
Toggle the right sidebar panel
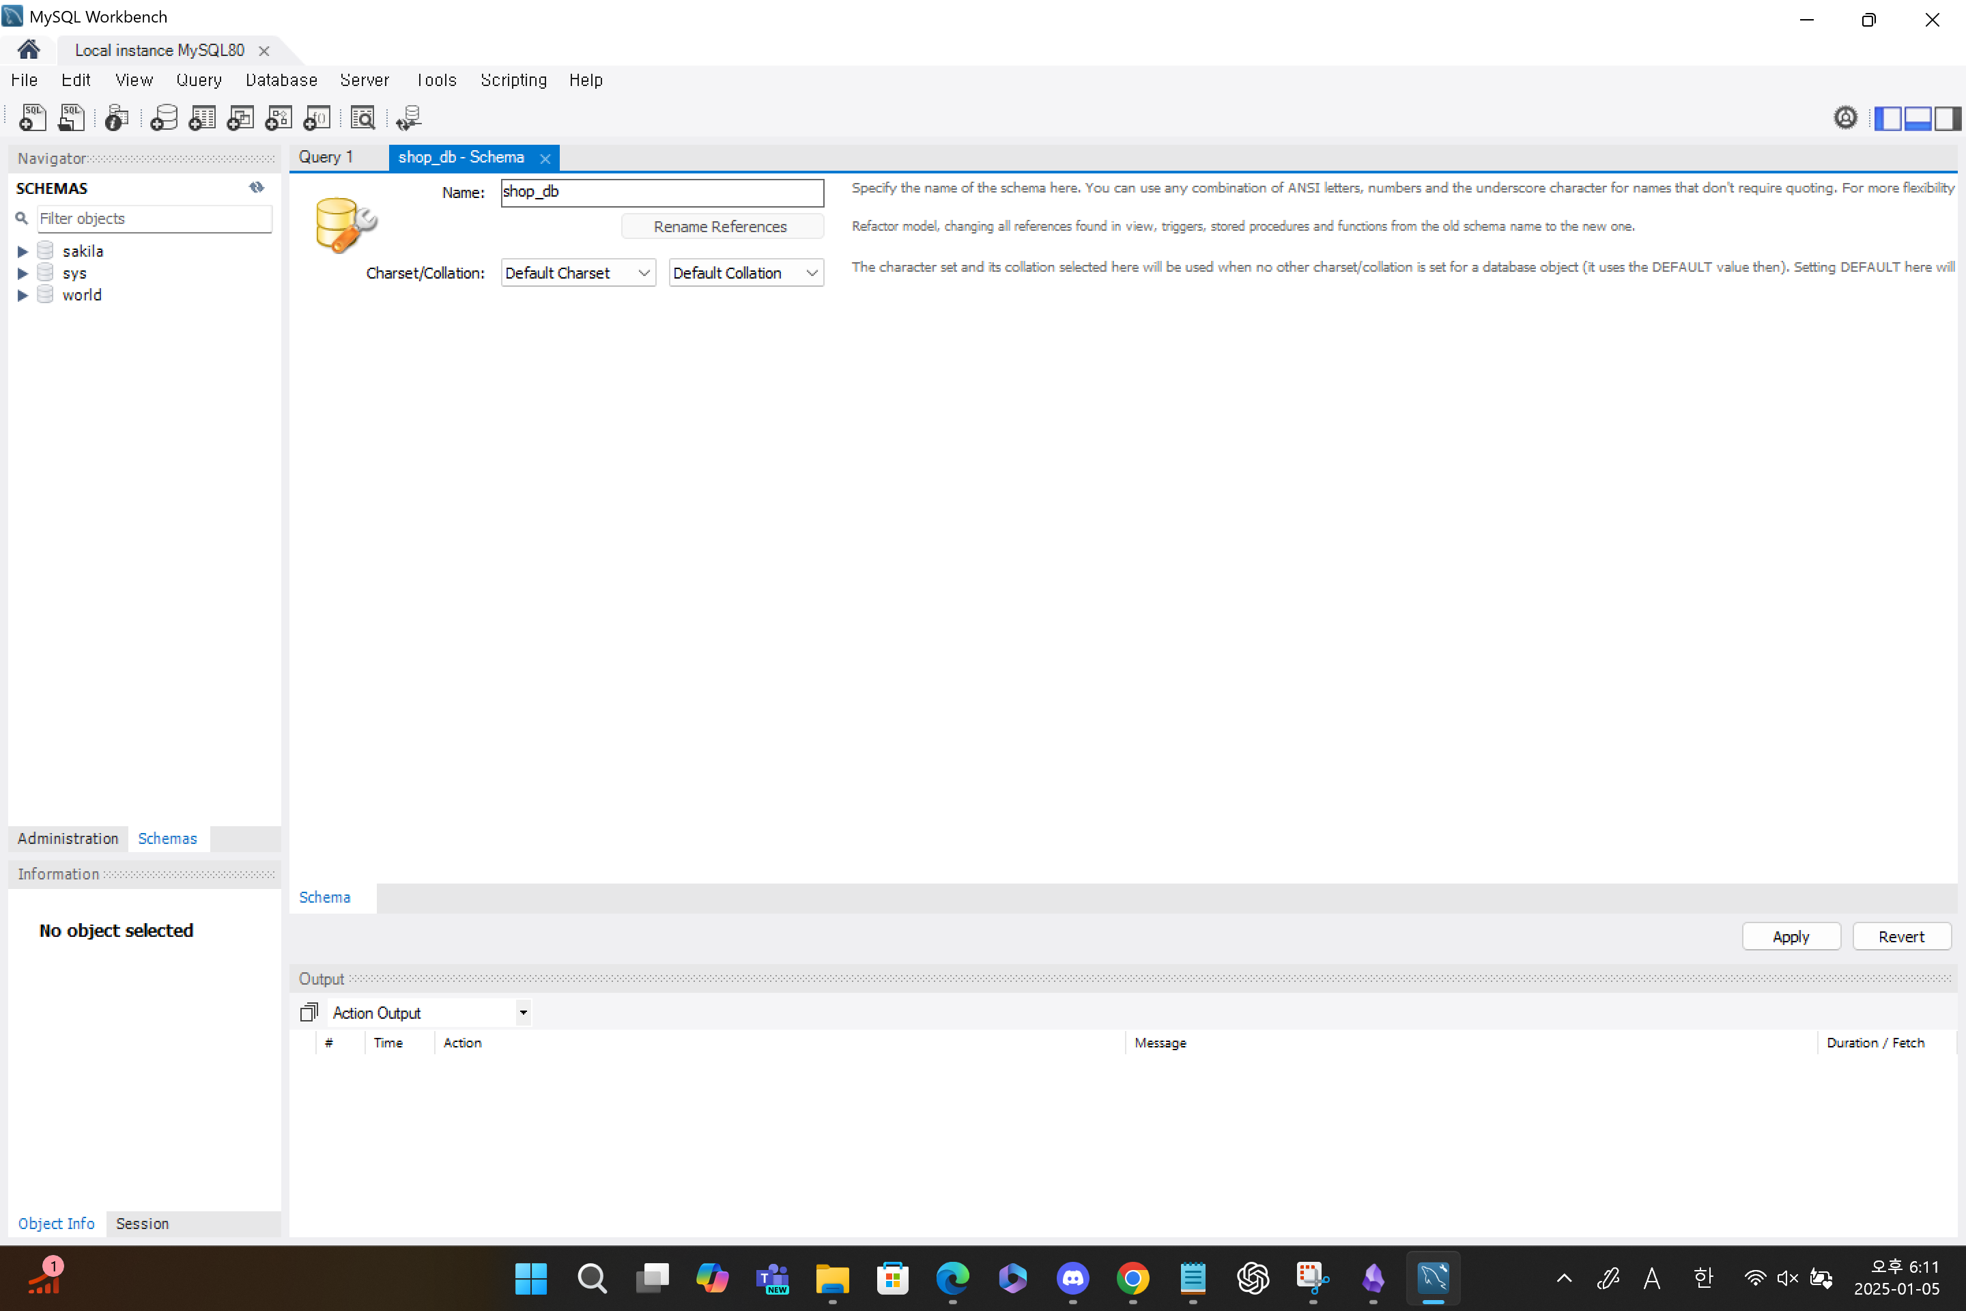[x=1946, y=118]
